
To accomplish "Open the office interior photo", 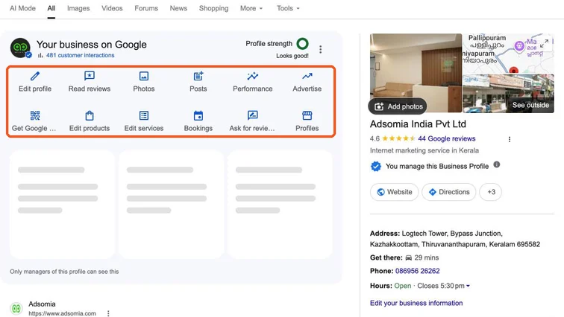I will (416, 73).
